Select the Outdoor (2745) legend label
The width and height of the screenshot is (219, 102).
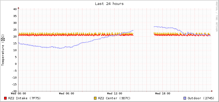pyautogui.click(x=201, y=98)
